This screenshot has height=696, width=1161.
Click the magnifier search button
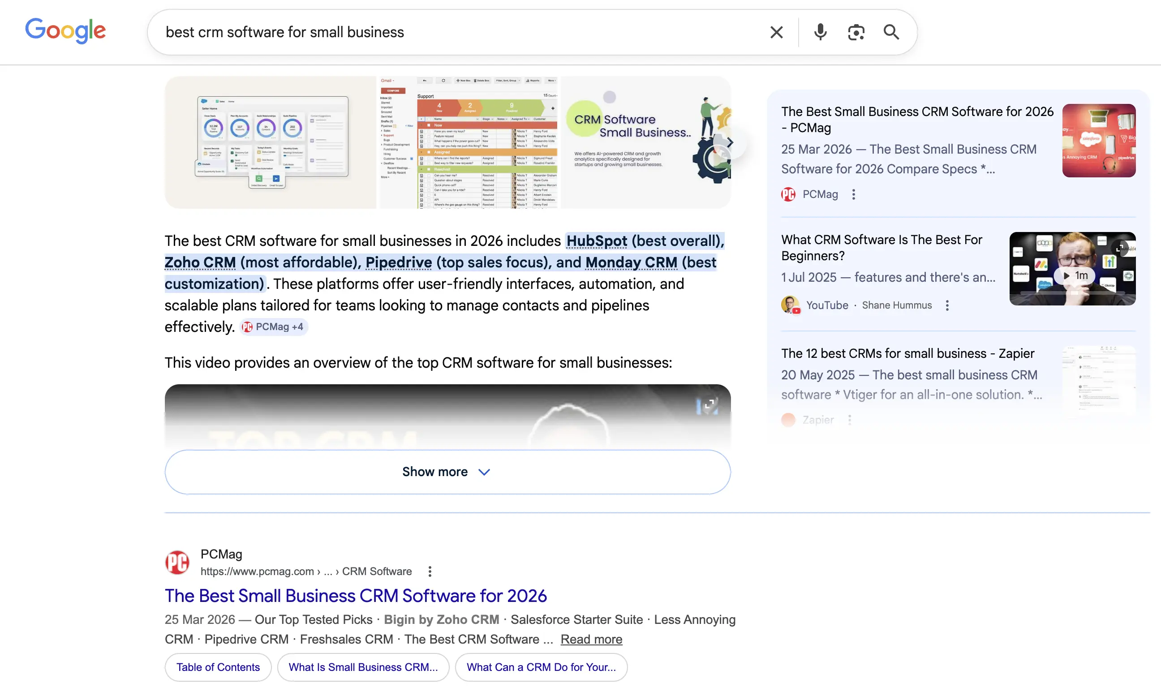[891, 32]
